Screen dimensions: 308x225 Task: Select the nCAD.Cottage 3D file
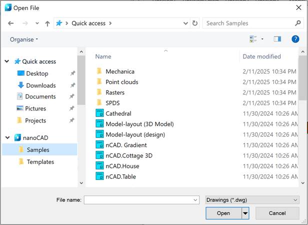coord(129,155)
